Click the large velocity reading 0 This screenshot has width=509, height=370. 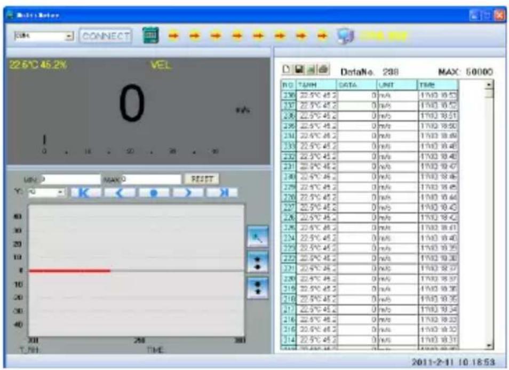[x=131, y=103]
